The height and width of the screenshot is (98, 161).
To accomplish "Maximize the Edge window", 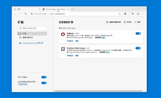I will pos(138,8).
